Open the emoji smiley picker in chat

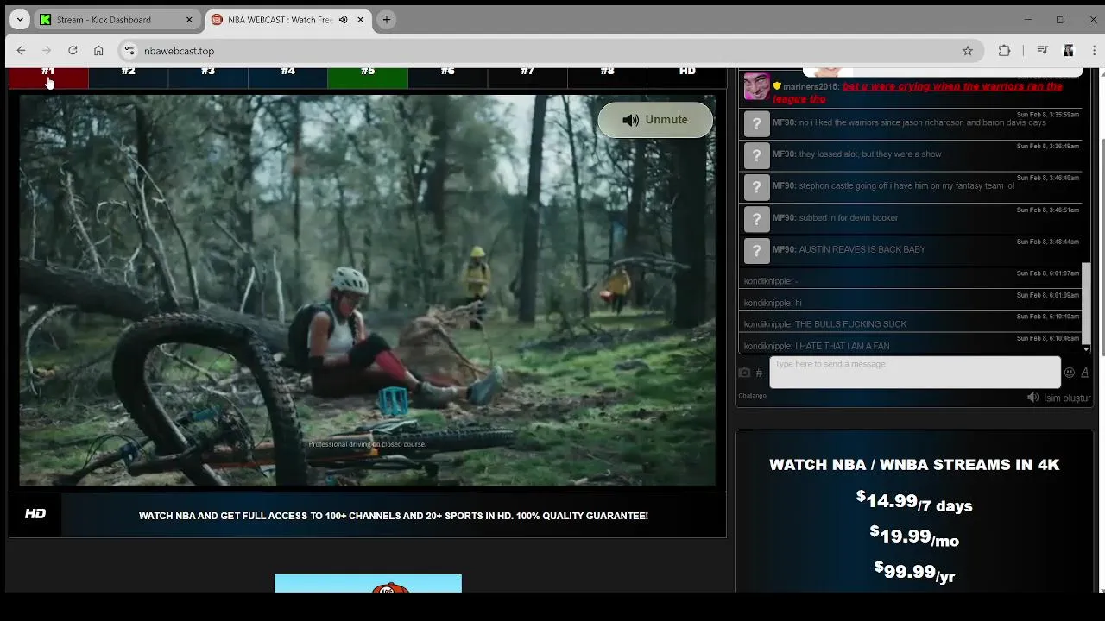(x=1070, y=373)
